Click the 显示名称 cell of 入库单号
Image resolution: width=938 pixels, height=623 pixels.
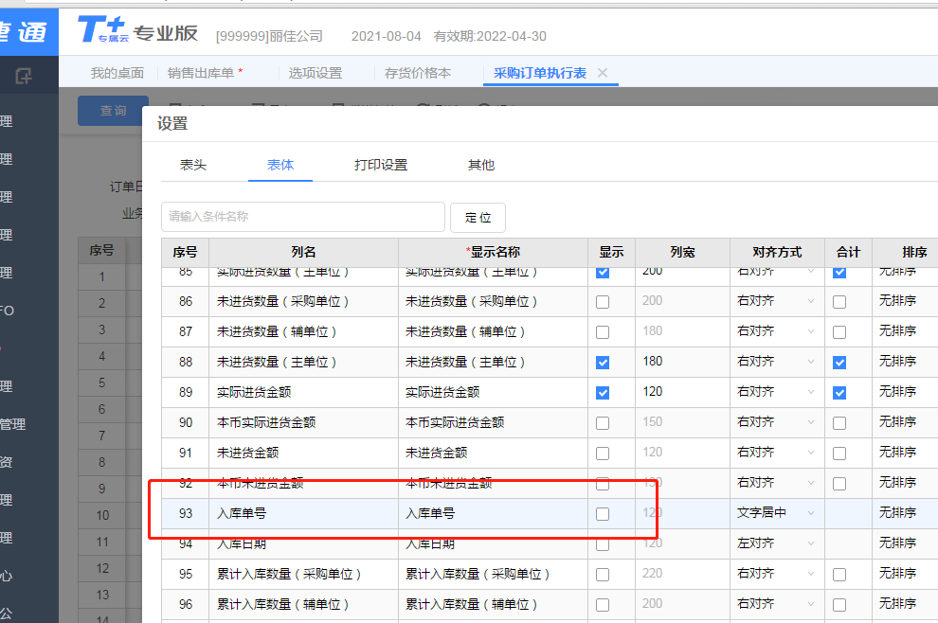pyautogui.click(x=493, y=513)
